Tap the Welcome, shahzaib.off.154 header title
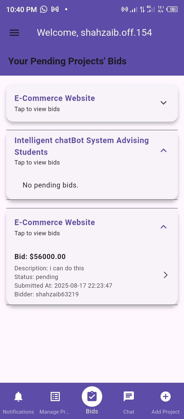 (x=95, y=33)
